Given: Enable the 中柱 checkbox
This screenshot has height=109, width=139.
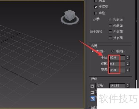Looking at the screenshot, I should pyautogui.click(x=96, y=13).
